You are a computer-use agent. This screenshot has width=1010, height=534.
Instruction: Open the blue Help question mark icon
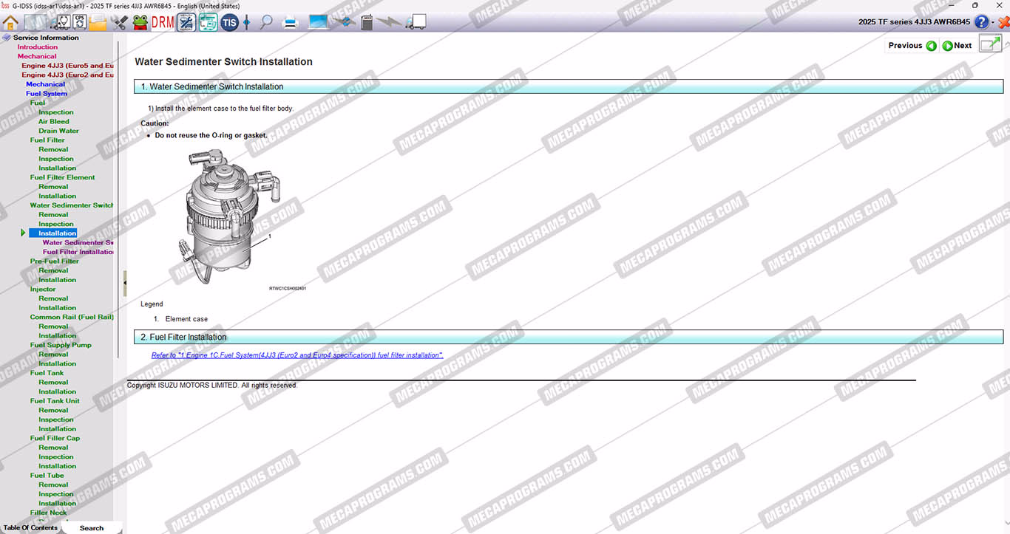click(x=982, y=22)
